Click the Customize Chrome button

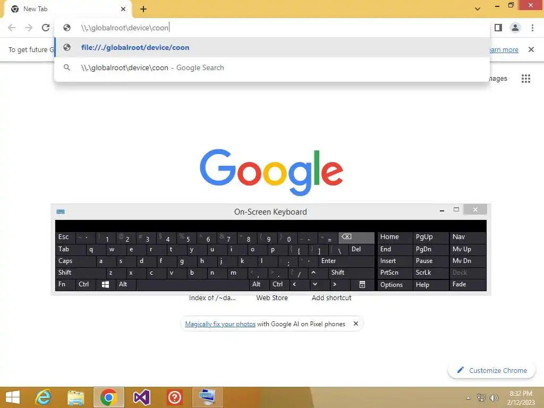(x=491, y=370)
